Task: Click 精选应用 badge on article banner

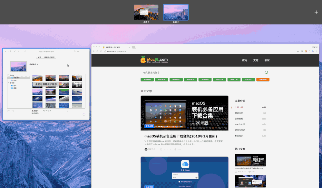Action: coord(149,126)
